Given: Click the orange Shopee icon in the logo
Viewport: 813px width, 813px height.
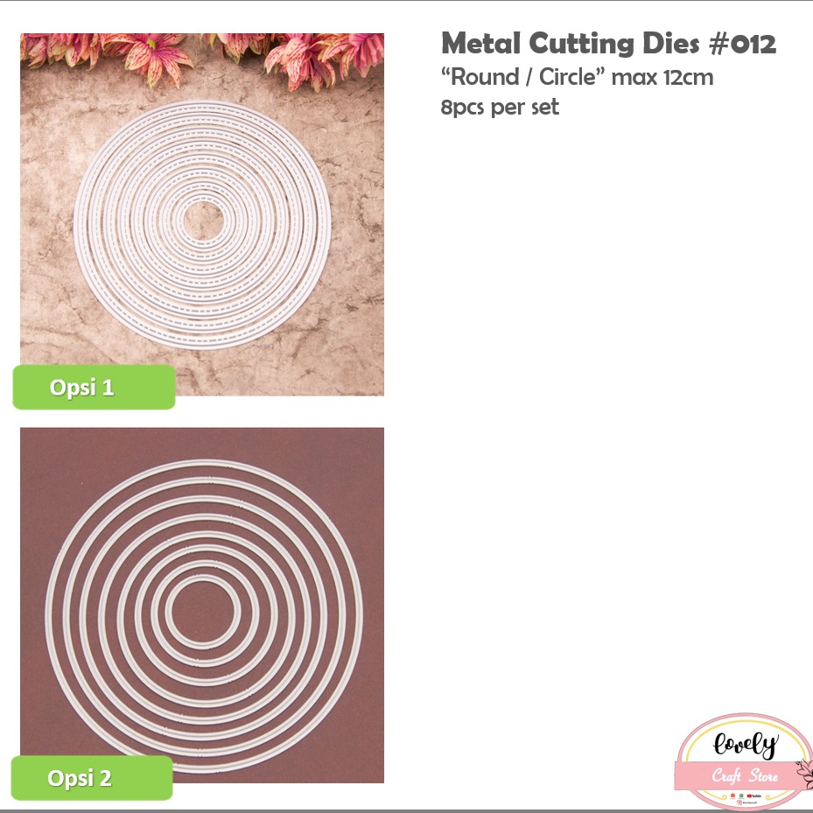Looking at the screenshot, I should click(732, 795).
